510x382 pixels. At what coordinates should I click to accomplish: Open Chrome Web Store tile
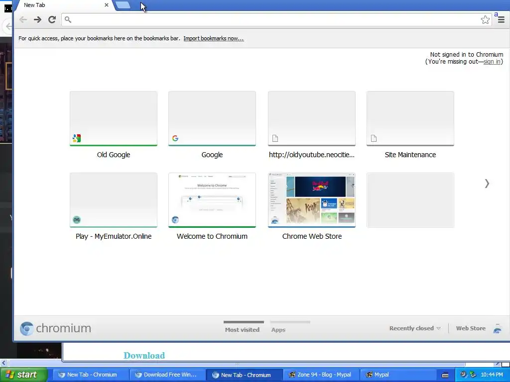pos(312,200)
